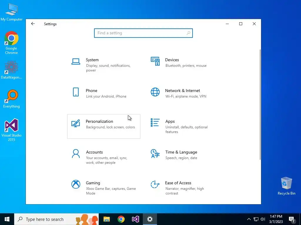This screenshot has width=301, height=225.
Task: Select the Google Chrome desktop shortcut
Action: (11, 43)
